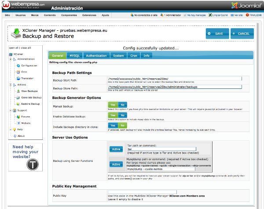Click the SAVE button

217,34
